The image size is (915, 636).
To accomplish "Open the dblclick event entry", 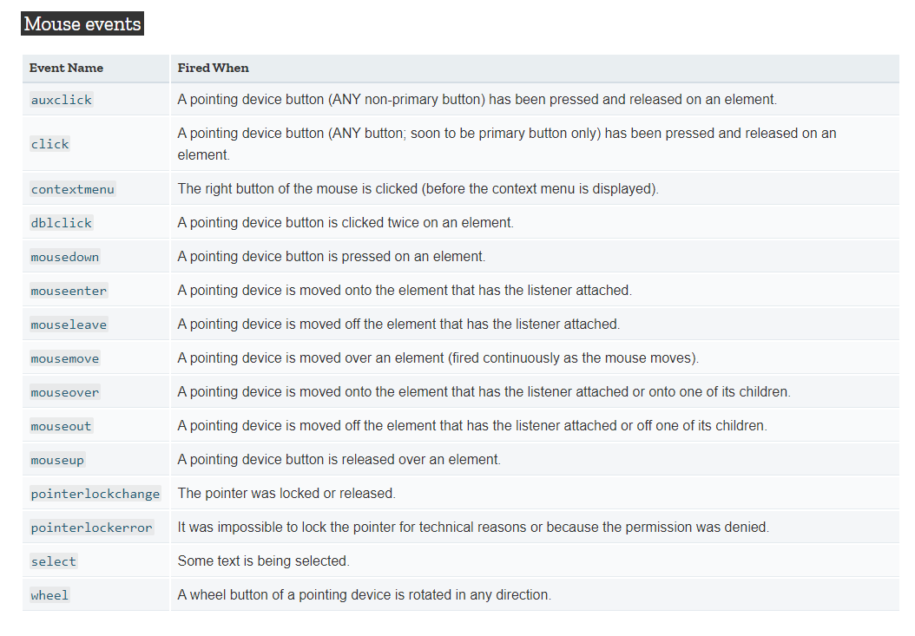I will 62,223.
